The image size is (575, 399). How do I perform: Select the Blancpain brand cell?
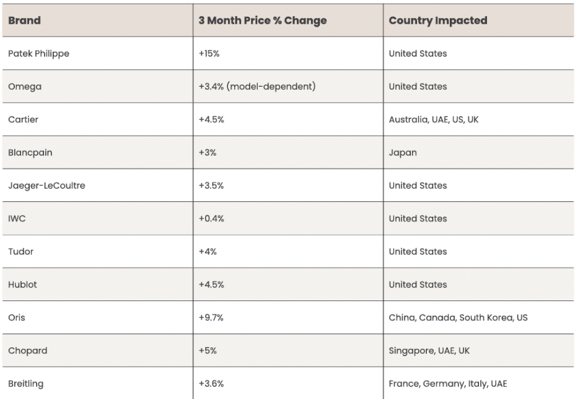click(x=30, y=152)
